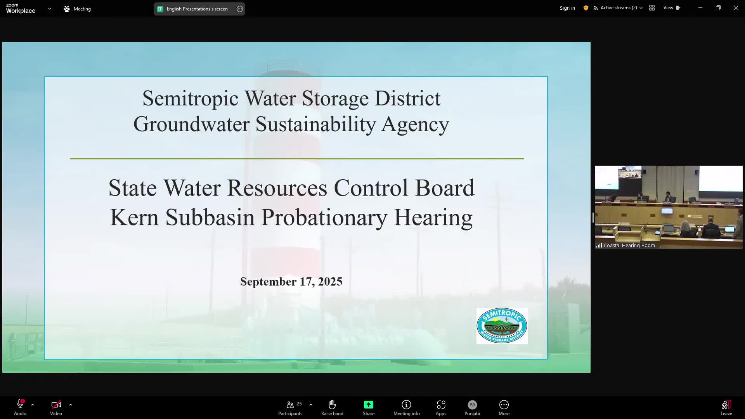Open the encryption shield icon
Screen dimensions: 745x419
[x=586, y=8]
